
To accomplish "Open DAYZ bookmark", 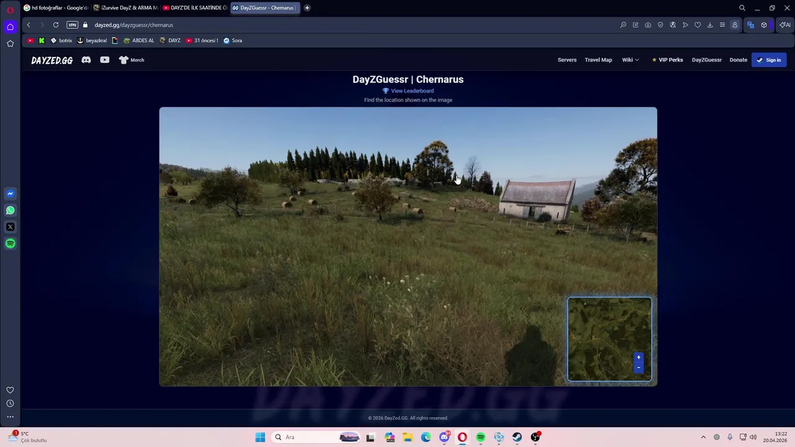I will 170,40.
